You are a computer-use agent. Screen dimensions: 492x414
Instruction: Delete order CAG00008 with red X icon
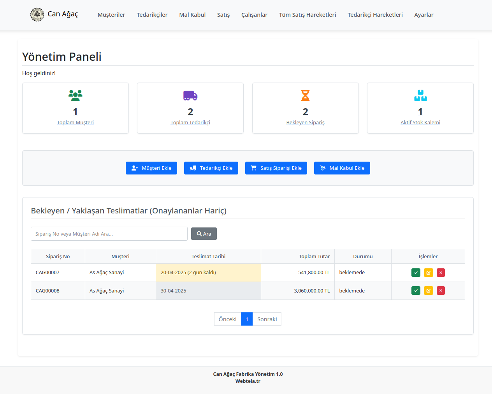[x=441, y=291]
